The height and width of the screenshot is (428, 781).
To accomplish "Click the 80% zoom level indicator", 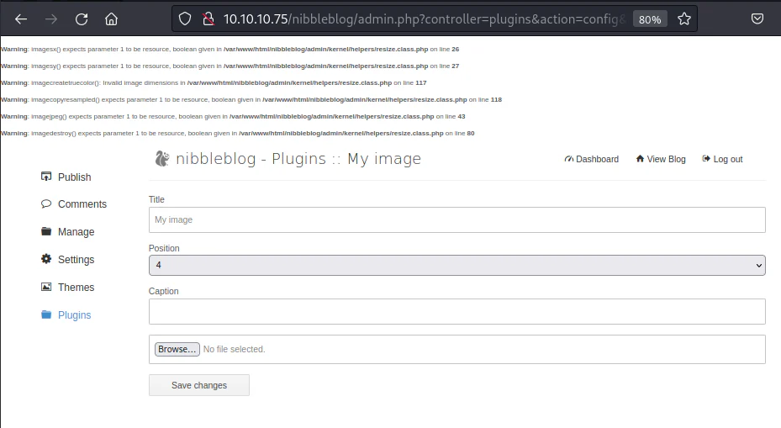I will 650,19.
